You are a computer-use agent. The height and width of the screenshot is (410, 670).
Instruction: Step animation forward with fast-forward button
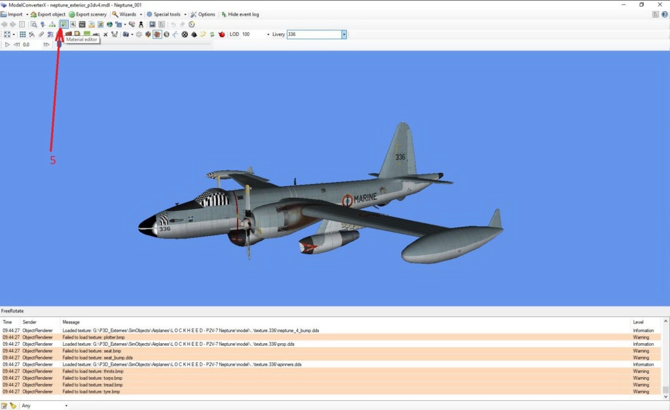(x=46, y=45)
